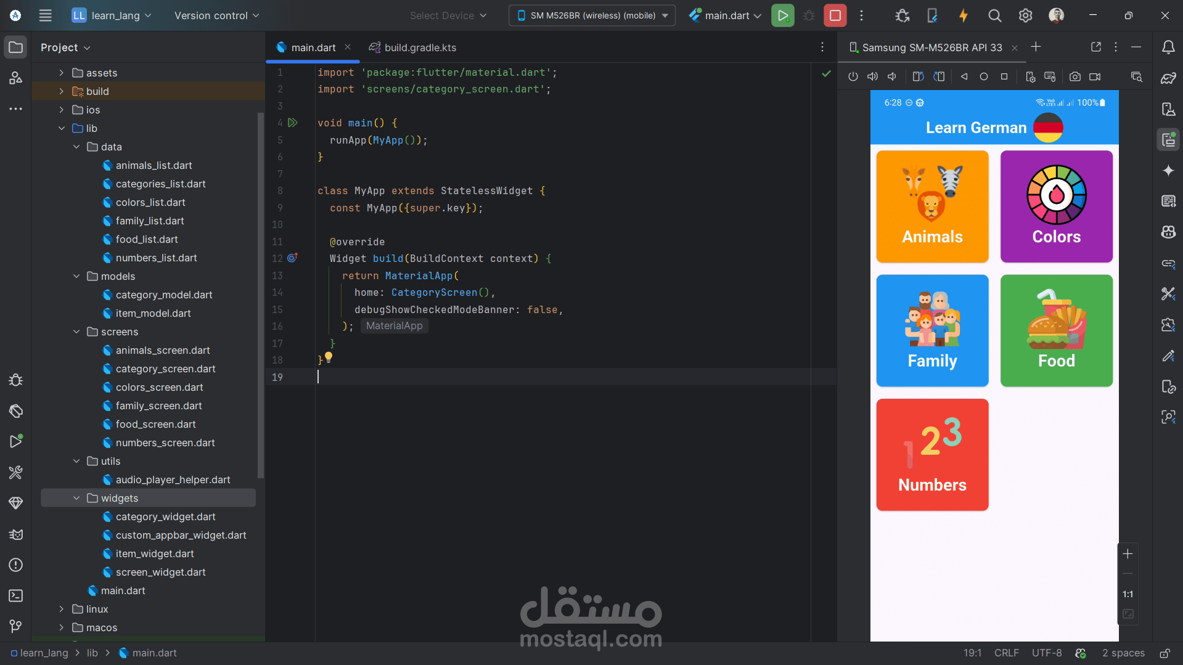Open the main hamburger menu
The image size is (1183, 665).
pyautogui.click(x=45, y=15)
